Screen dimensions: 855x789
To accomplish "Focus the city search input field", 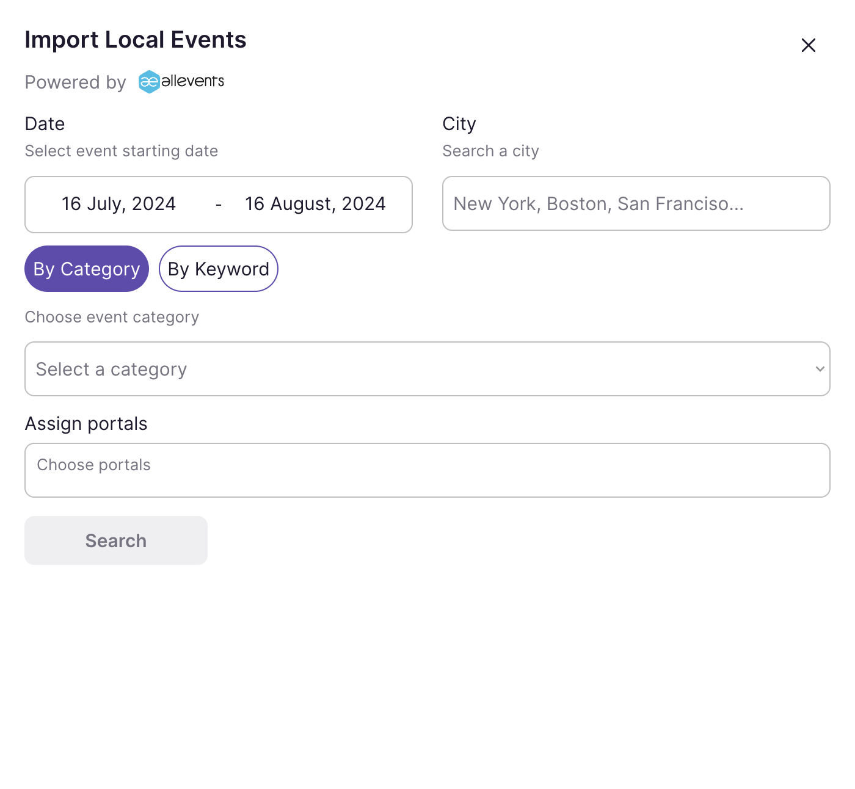I will (636, 203).
